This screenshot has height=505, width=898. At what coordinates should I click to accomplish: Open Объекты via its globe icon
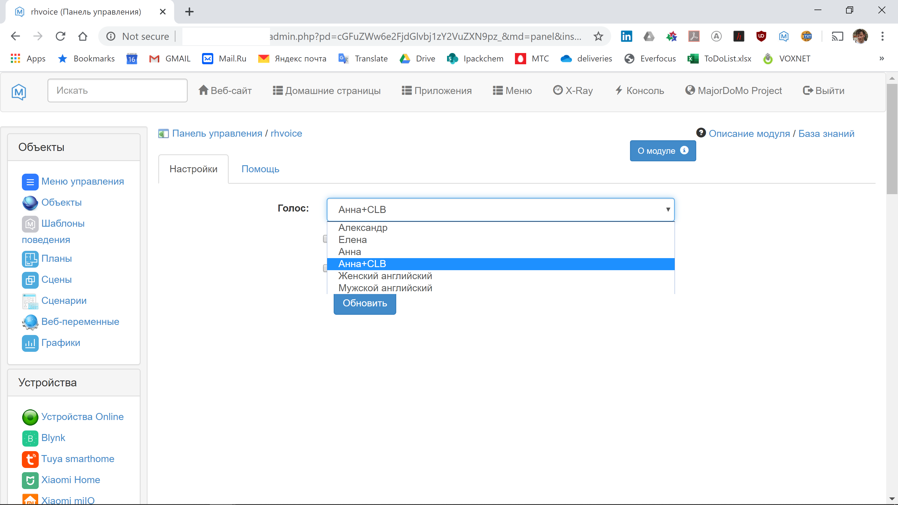[x=30, y=203]
